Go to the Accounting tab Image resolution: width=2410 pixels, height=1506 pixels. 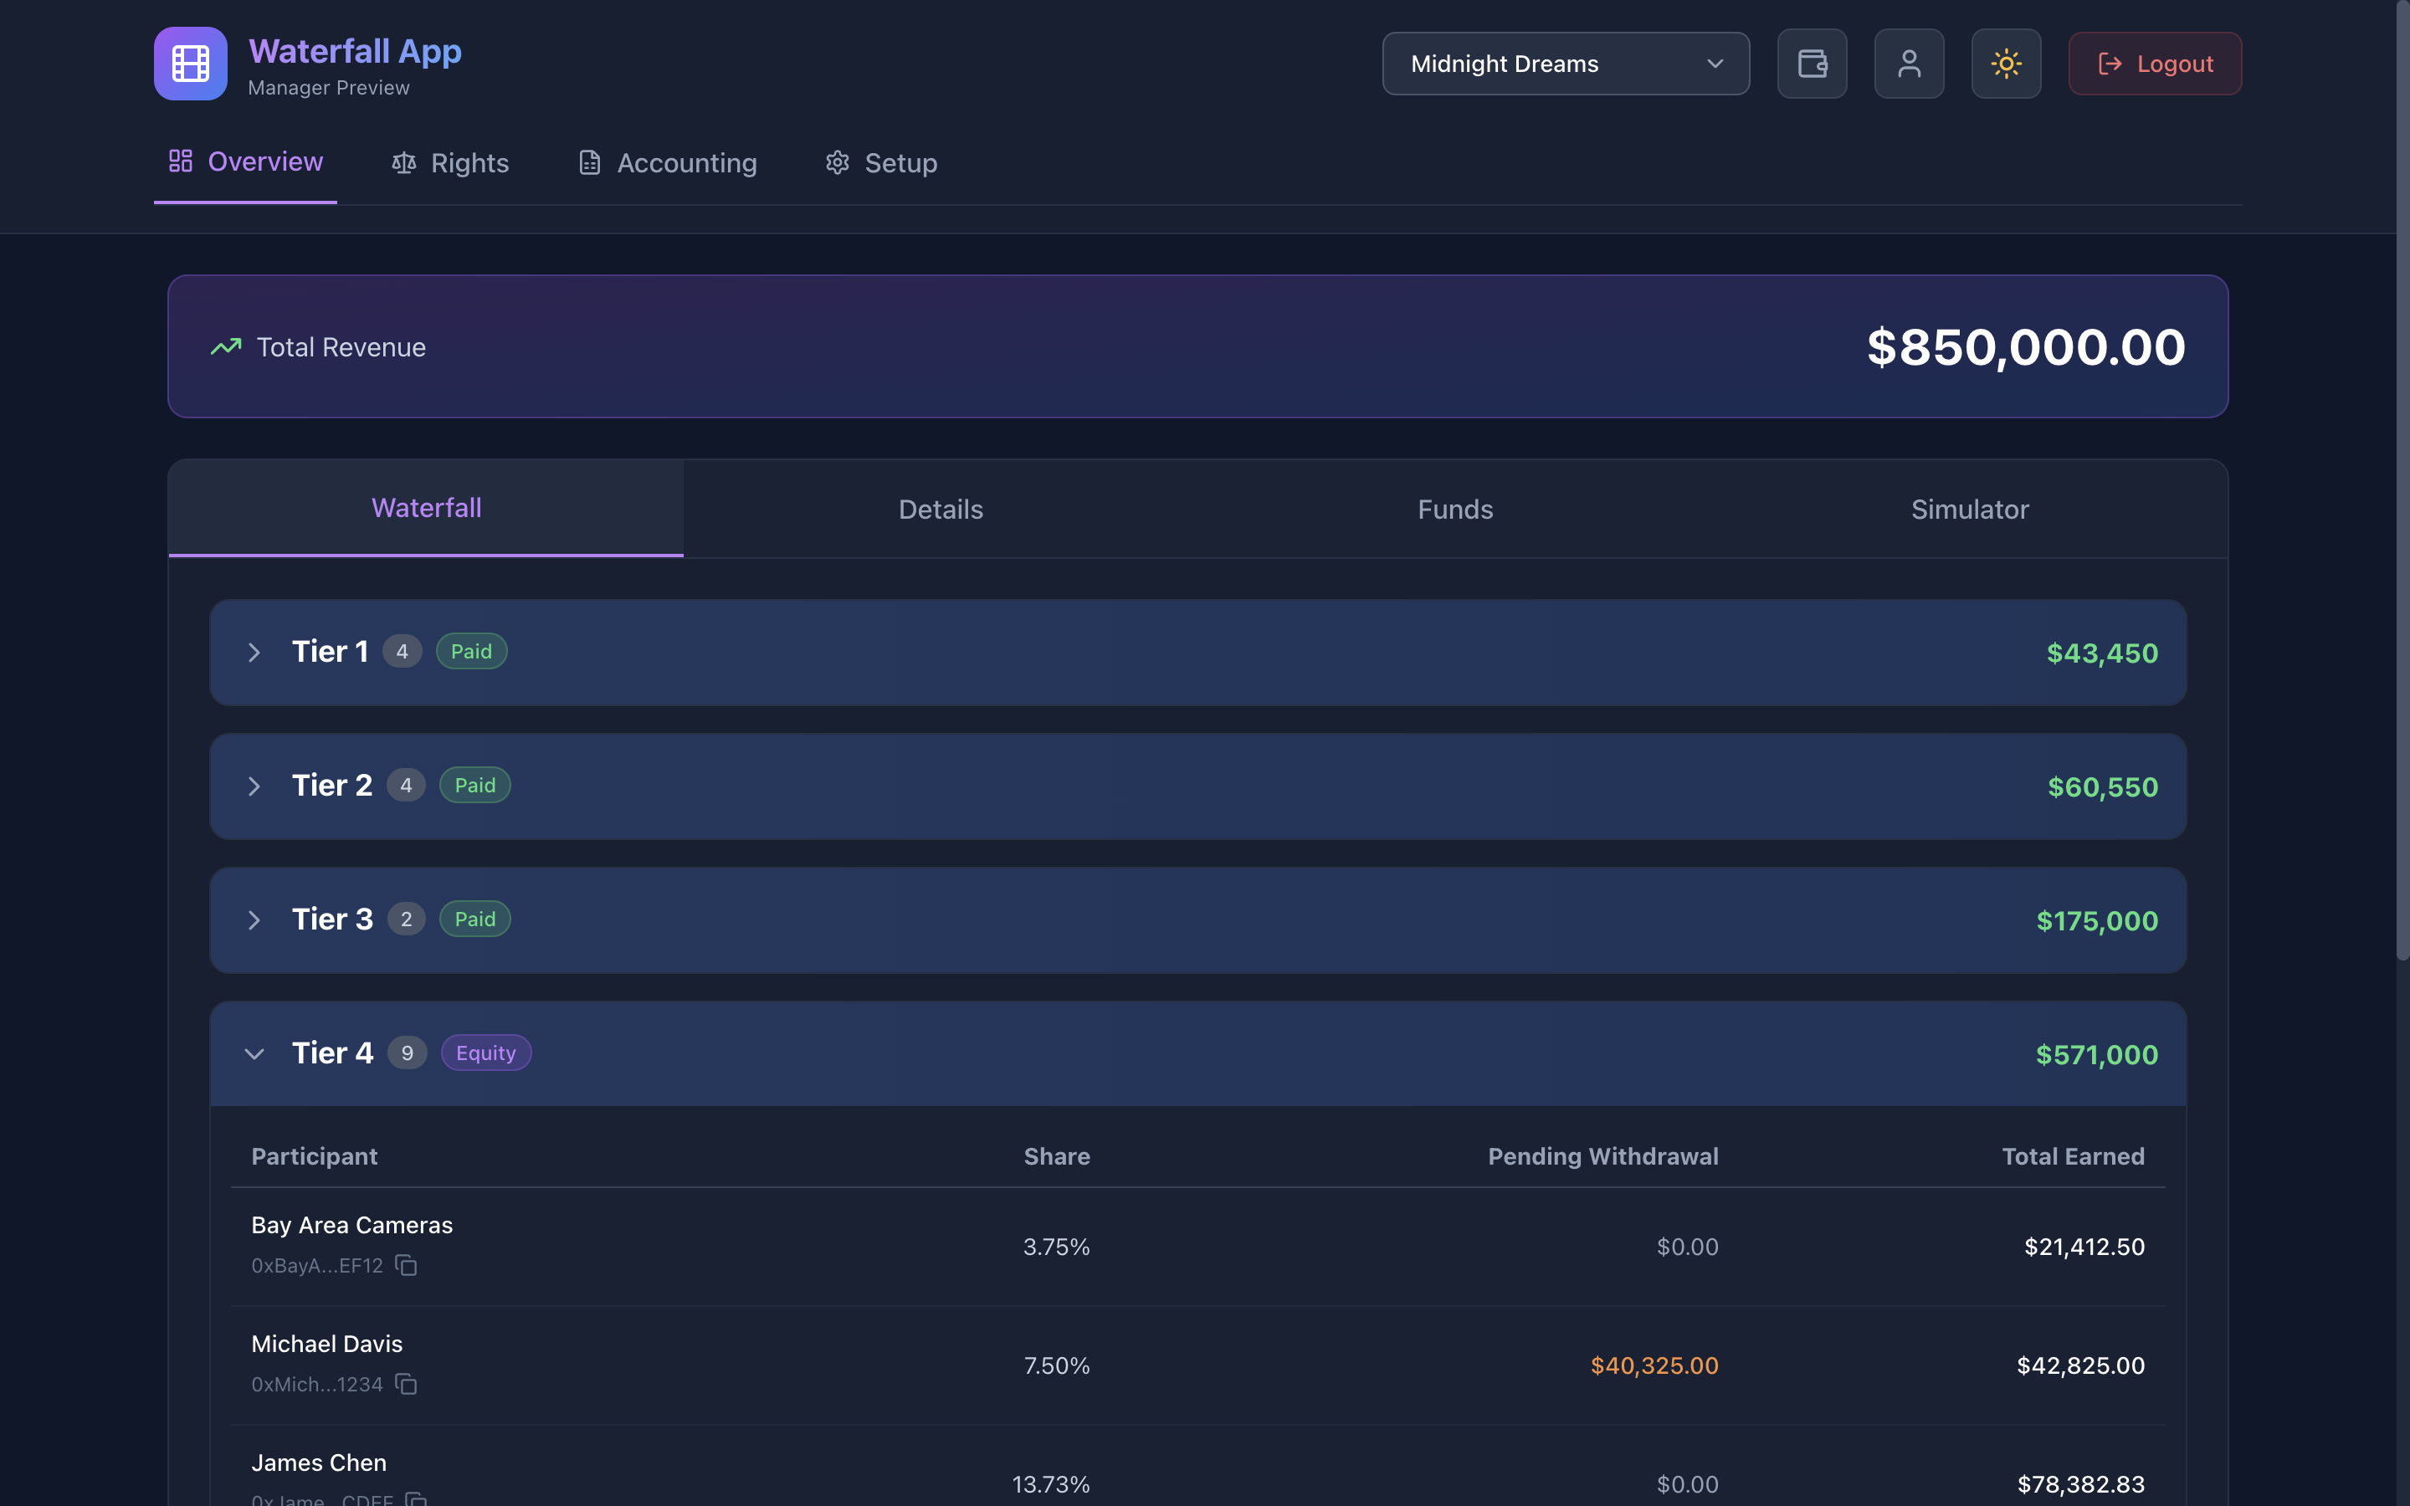point(667,163)
